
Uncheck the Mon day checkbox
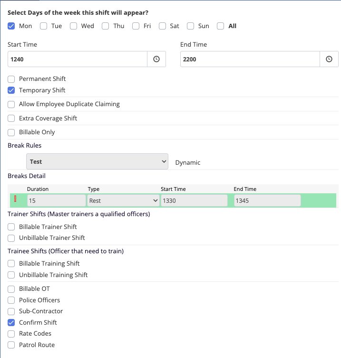pyautogui.click(x=11, y=26)
